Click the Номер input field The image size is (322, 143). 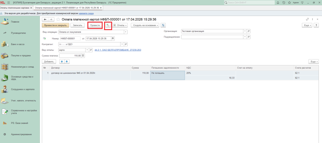click(x=70, y=38)
